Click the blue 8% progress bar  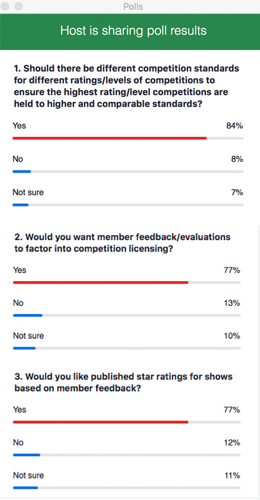[x=21, y=172]
